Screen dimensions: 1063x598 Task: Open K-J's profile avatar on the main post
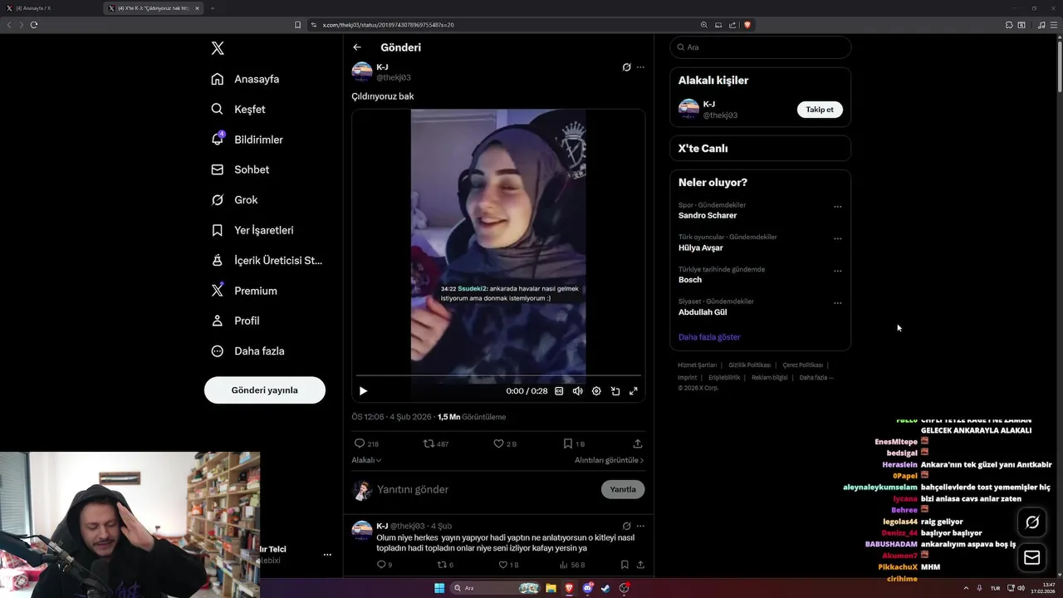click(x=362, y=71)
